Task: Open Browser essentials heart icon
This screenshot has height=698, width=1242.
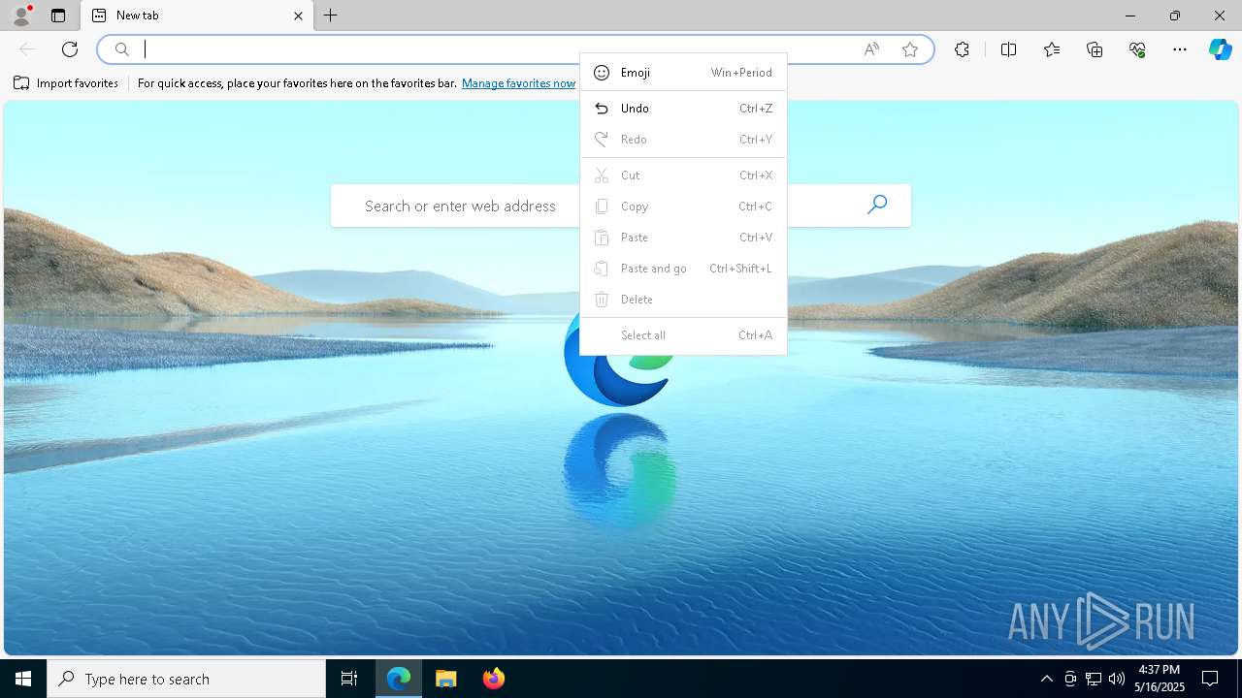Action: coord(1137,49)
